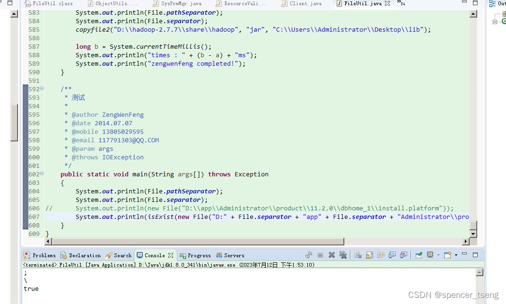
Task: Clear the Console output
Action: (x=358, y=255)
